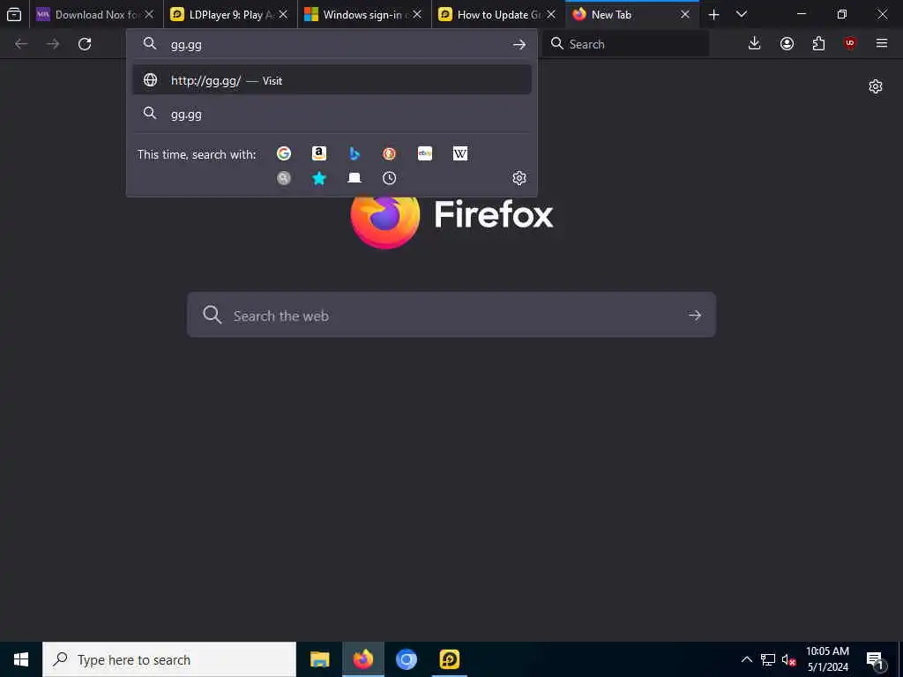Image resolution: width=903 pixels, height=677 pixels.
Task: Visit http://gg.gg/ suggestion
Action: [x=332, y=80]
